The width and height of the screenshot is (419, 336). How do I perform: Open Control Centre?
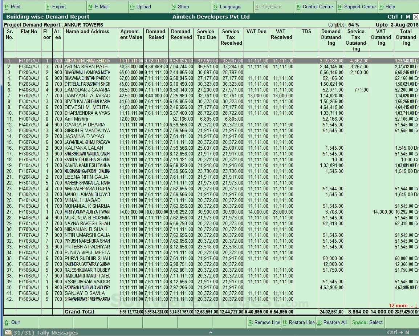pos(315,7)
